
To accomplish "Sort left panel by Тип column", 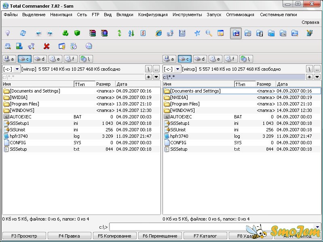I will [x=84, y=84].
